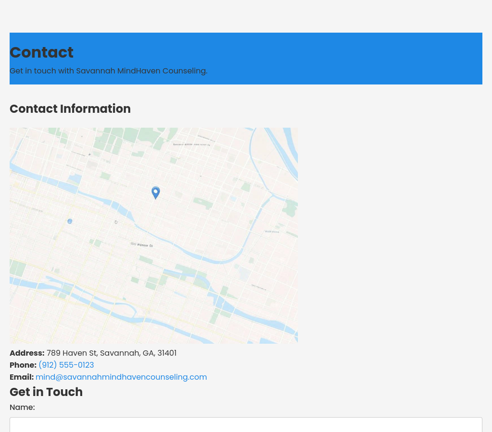
Task: Click the text label near map's top edge
Action: (191, 144)
